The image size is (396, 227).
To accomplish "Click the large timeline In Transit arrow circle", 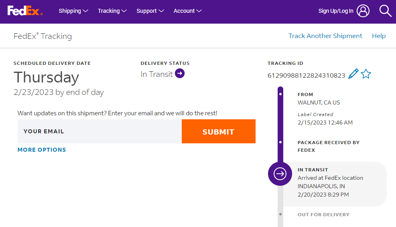I will pos(280,174).
